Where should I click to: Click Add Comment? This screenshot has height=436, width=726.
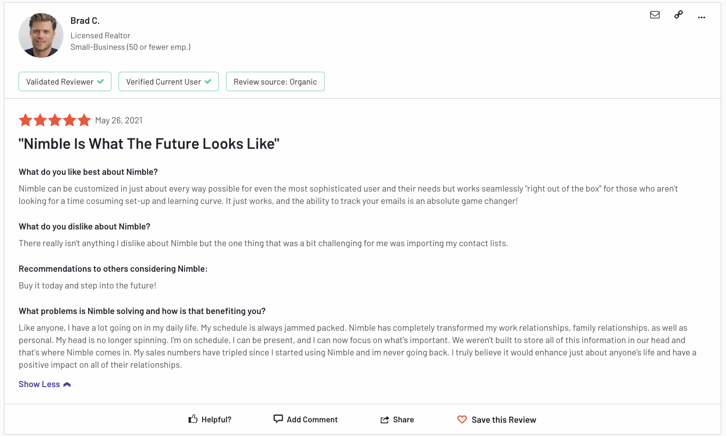coord(312,420)
